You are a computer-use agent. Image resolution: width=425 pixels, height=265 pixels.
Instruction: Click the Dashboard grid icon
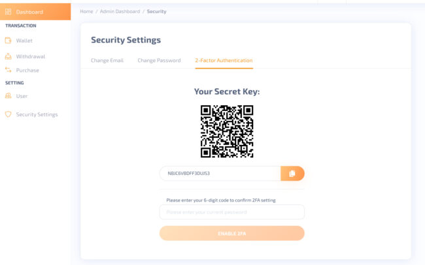point(8,12)
